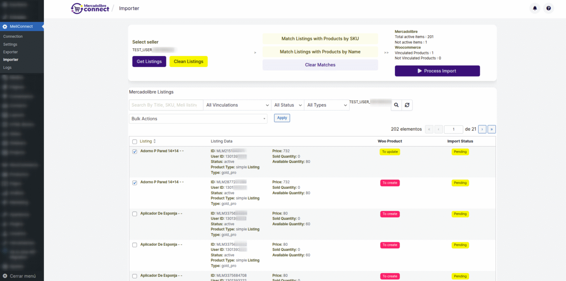Image resolution: width=566 pixels, height=281 pixels.
Task: Click the help question mark icon
Action: pos(549,8)
